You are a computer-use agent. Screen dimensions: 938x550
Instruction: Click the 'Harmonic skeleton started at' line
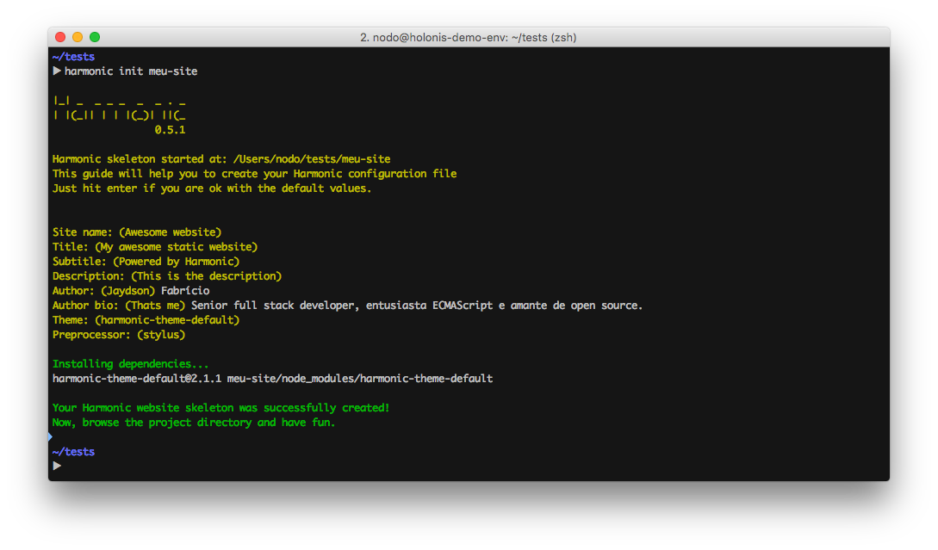coord(221,159)
